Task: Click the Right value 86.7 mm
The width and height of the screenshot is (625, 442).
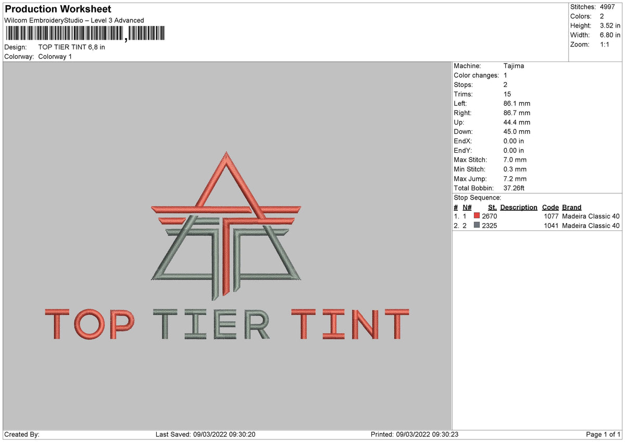Action: [517, 113]
